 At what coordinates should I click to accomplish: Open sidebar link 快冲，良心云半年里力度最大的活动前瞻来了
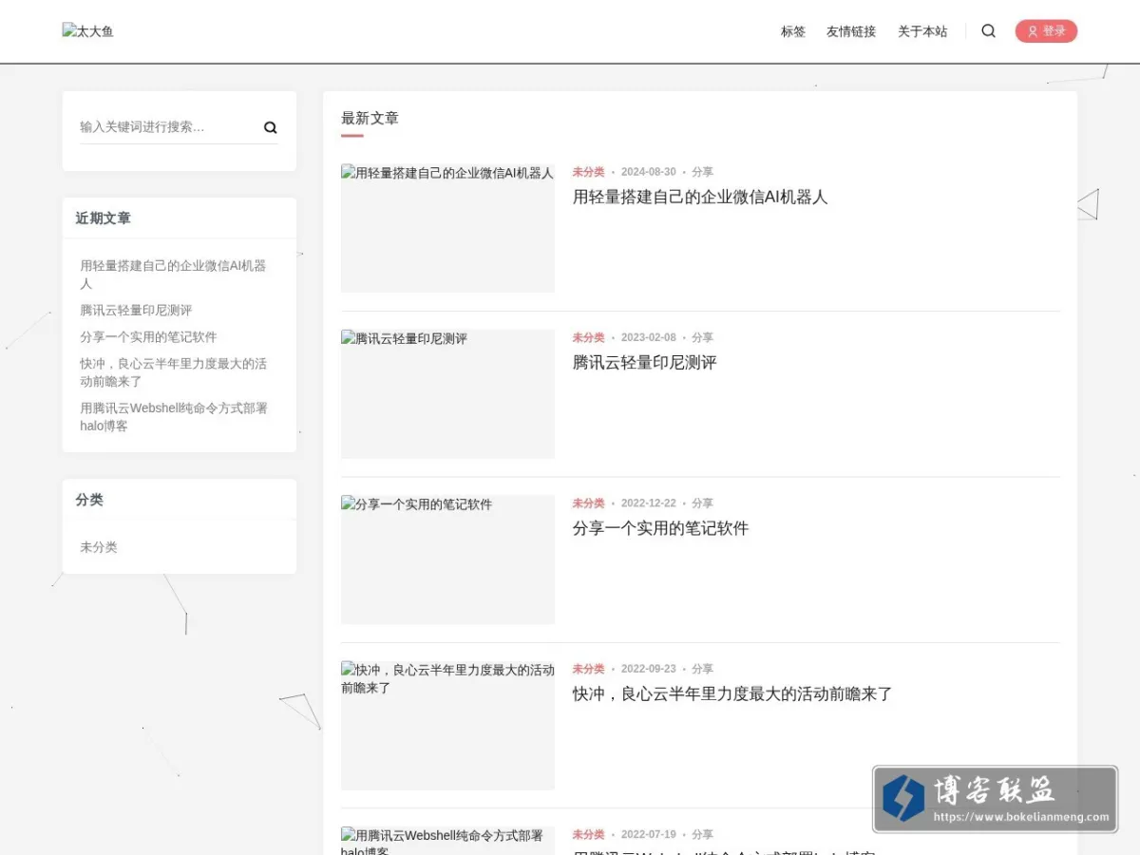(x=173, y=372)
